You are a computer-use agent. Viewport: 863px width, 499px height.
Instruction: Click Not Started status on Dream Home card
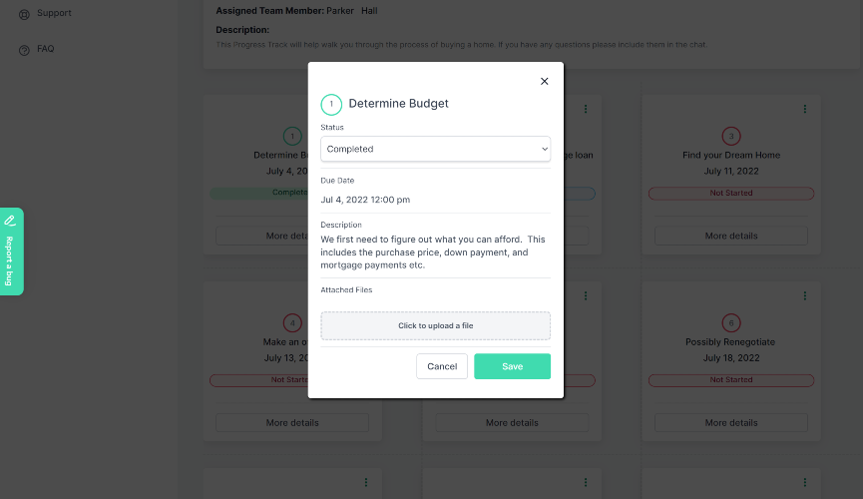pyautogui.click(x=731, y=194)
